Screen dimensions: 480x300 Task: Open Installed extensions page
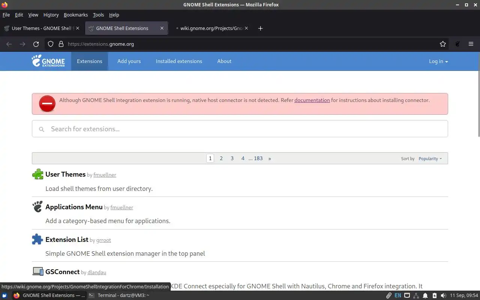(x=179, y=61)
